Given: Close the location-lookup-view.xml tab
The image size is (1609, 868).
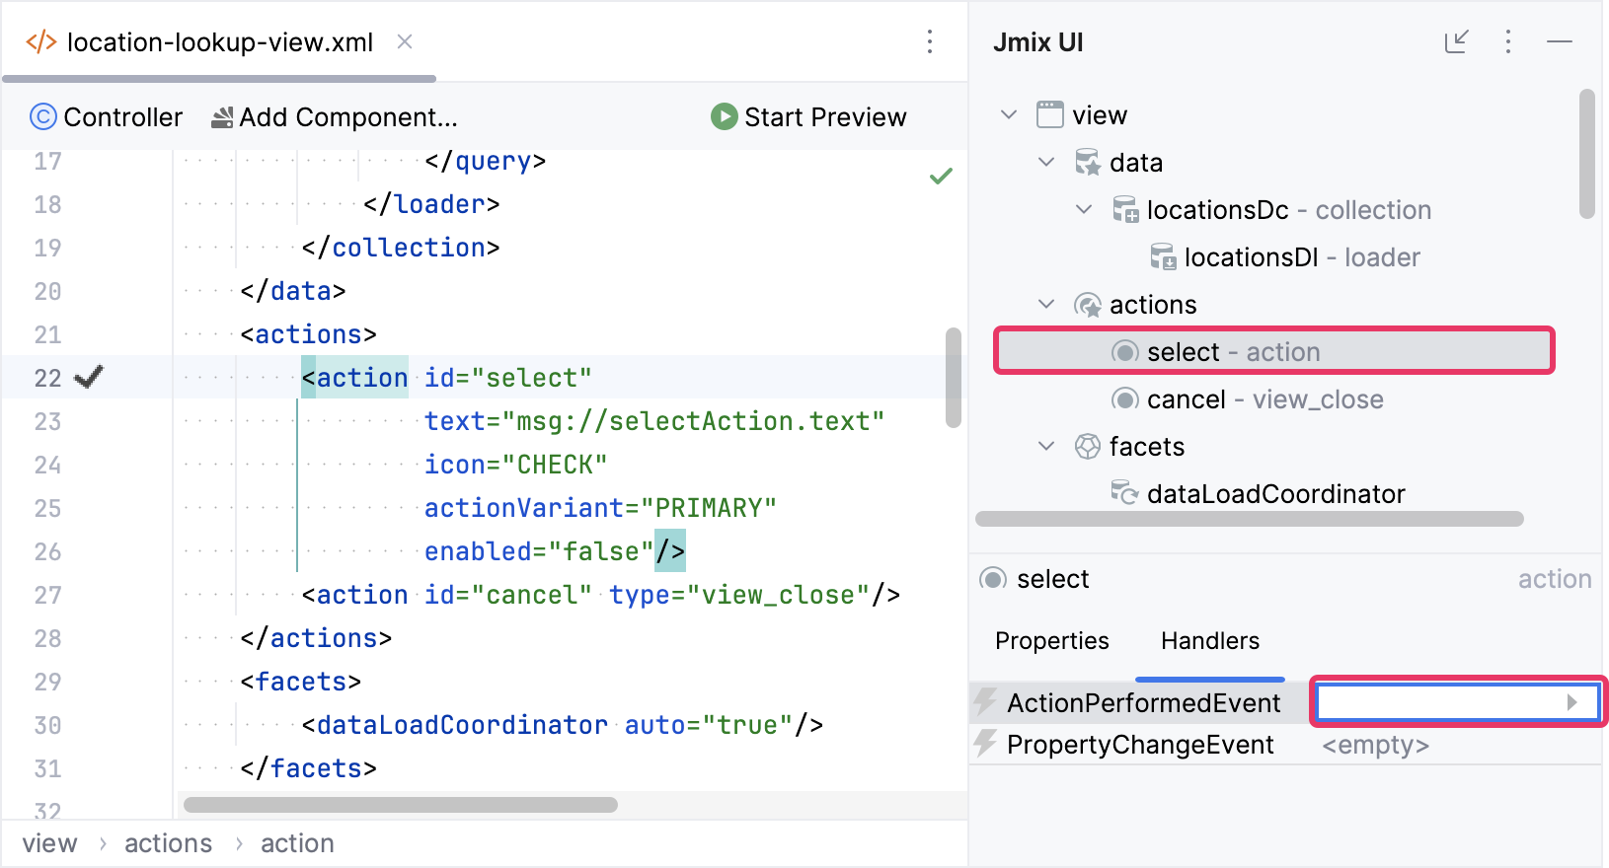Looking at the screenshot, I should [x=405, y=41].
